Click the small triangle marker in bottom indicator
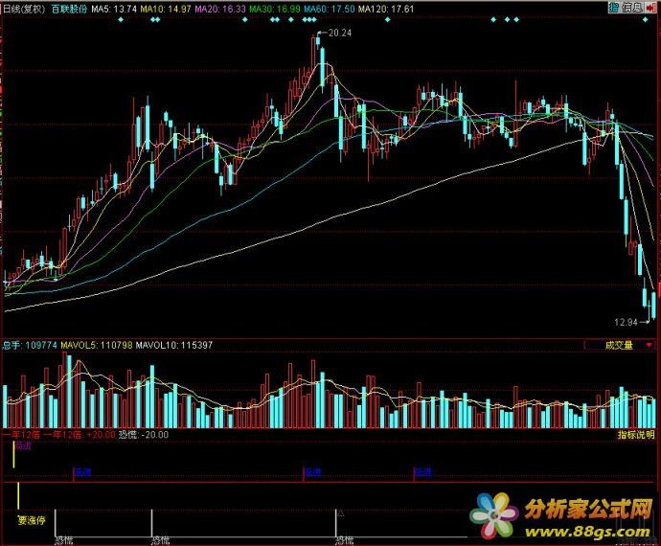Image resolution: width=661 pixels, height=546 pixels. click(341, 514)
